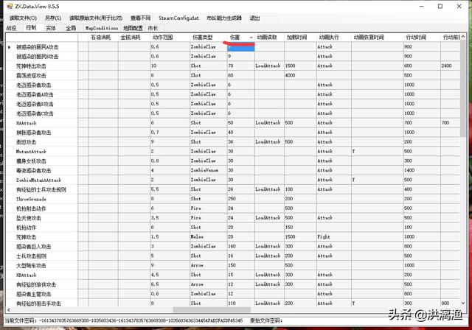Viewport: 472px width, 330px height.
Task: Click the 行动时间 column header
Action: 417,37
